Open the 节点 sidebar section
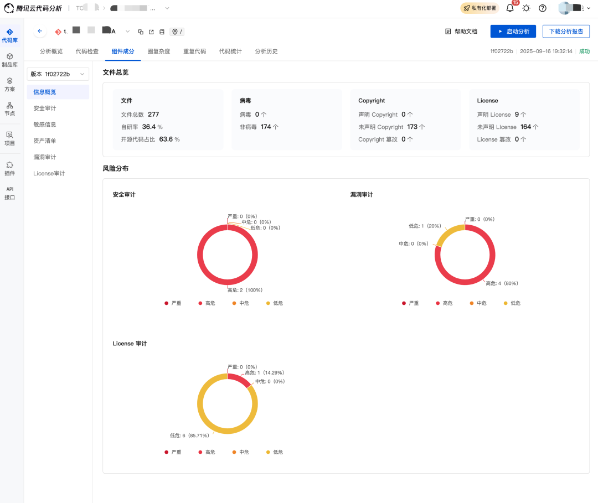Image resolution: width=598 pixels, height=503 pixels. coord(10,109)
